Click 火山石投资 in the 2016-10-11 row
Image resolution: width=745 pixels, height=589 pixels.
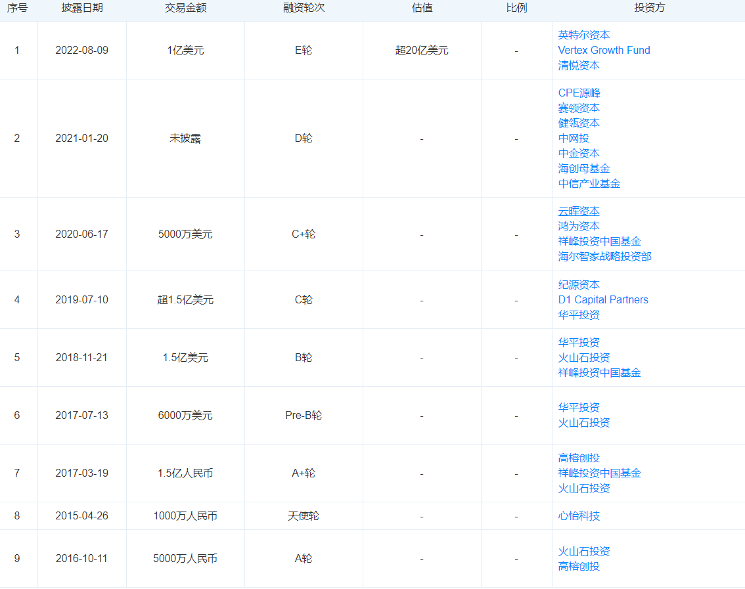(584, 552)
